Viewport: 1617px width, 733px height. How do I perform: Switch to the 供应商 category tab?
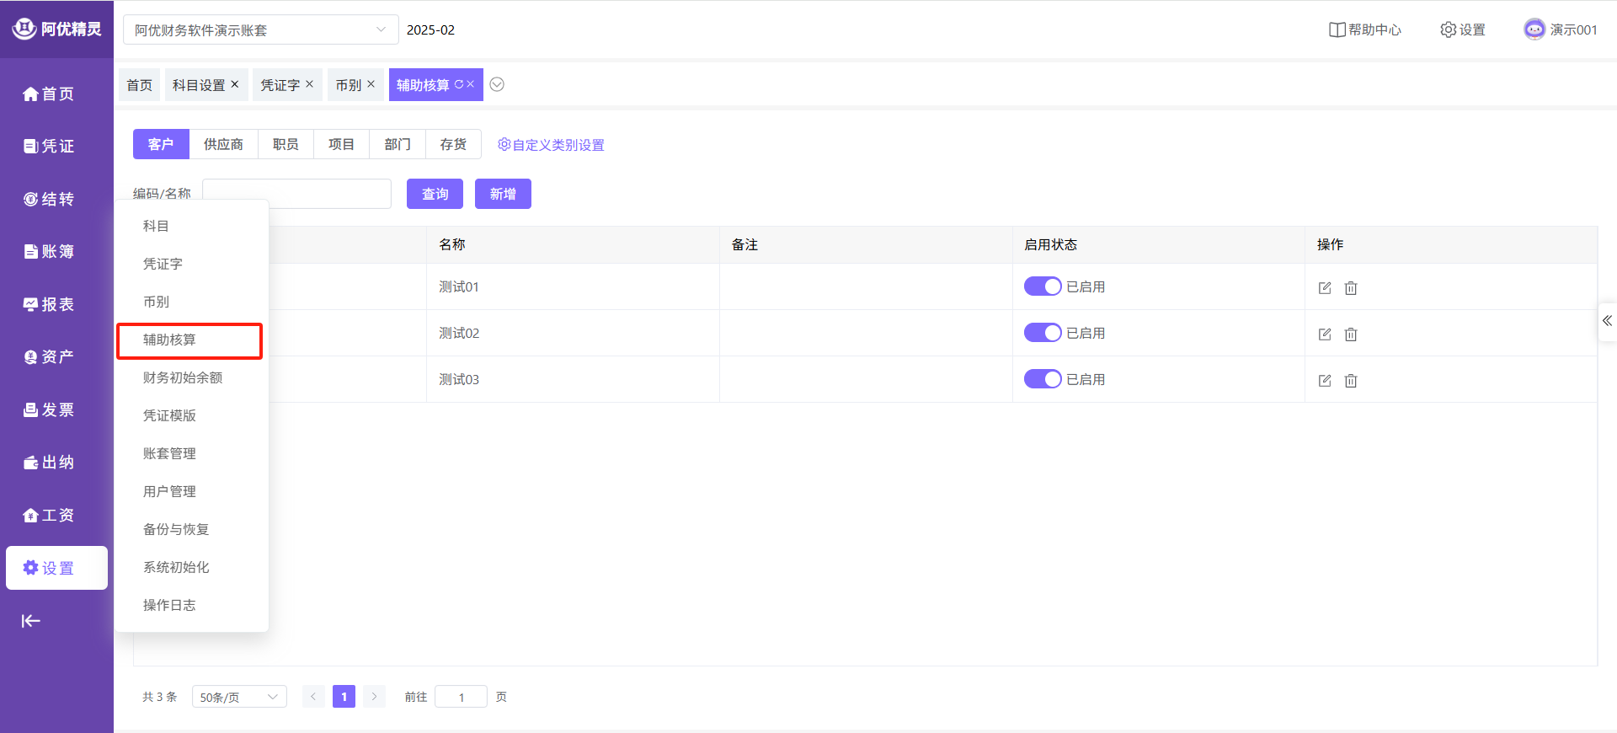tap(223, 144)
